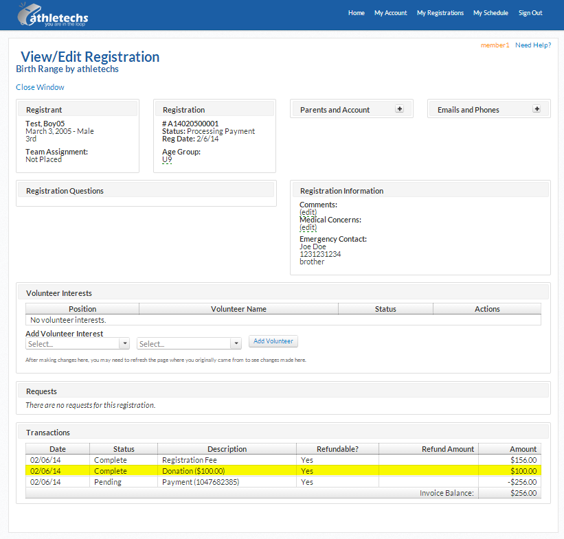Open My Registrations page
This screenshot has height=539, width=564.
[x=440, y=13]
